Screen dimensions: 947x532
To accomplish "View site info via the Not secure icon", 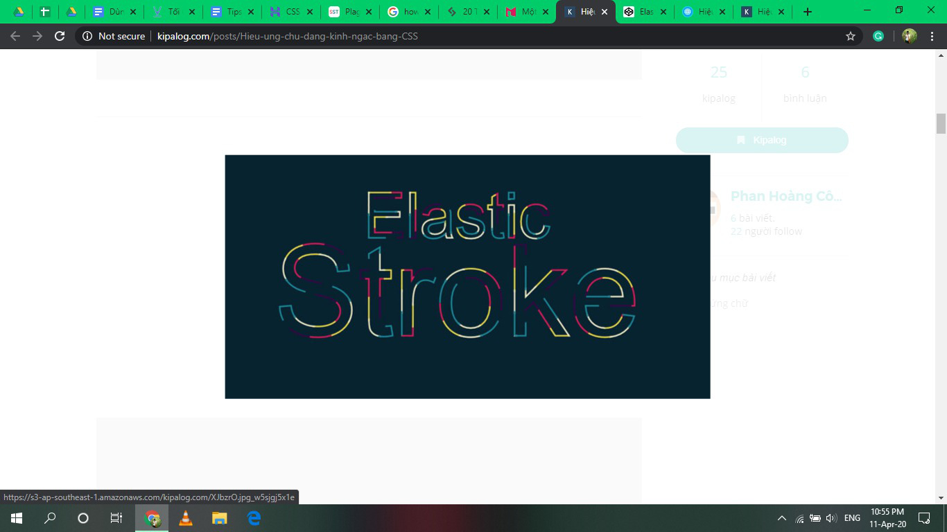I will tap(87, 36).
